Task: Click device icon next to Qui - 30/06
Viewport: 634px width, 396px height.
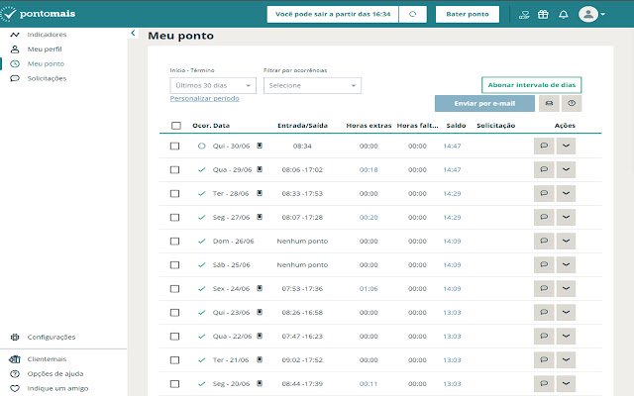Action: [x=260, y=146]
